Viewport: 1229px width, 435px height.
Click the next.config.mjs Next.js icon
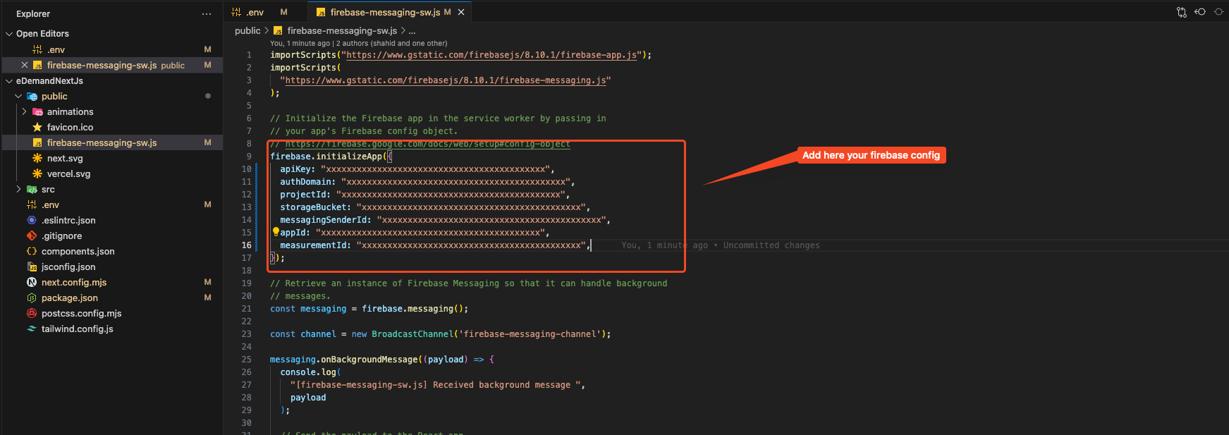(32, 282)
